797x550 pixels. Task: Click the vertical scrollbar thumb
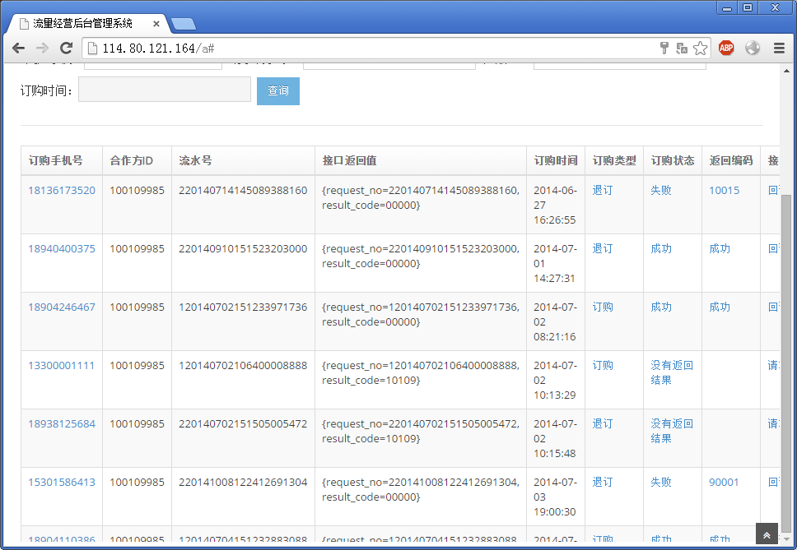786,363
